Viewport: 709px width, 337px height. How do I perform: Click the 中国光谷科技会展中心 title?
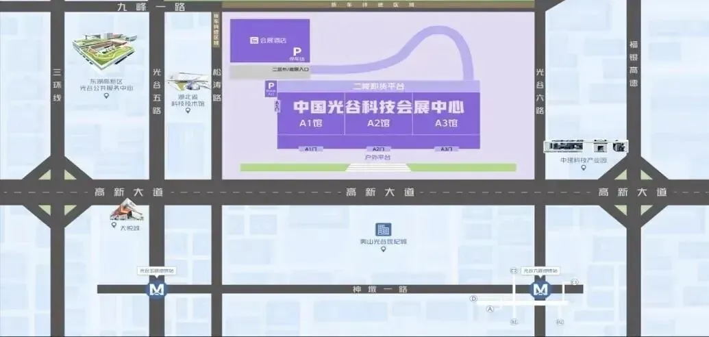pyautogui.click(x=379, y=107)
